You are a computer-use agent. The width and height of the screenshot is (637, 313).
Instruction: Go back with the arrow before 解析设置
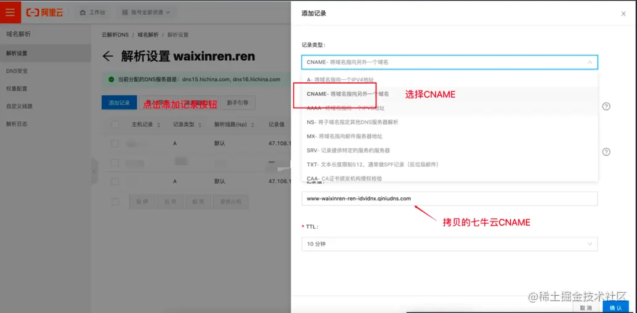point(108,56)
